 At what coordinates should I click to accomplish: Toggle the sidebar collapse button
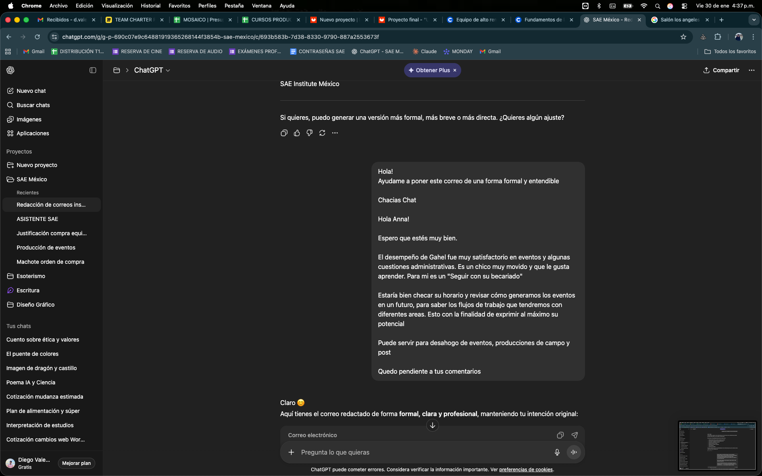pos(93,70)
